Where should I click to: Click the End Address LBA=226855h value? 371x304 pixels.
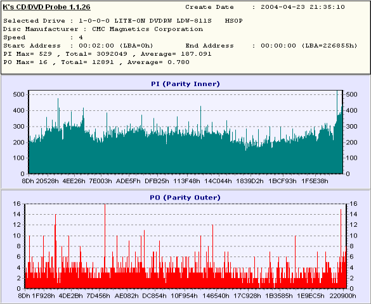click(x=329, y=46)
